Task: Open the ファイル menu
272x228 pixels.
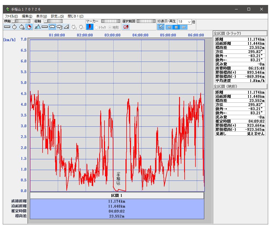Action: pos(11,16)
